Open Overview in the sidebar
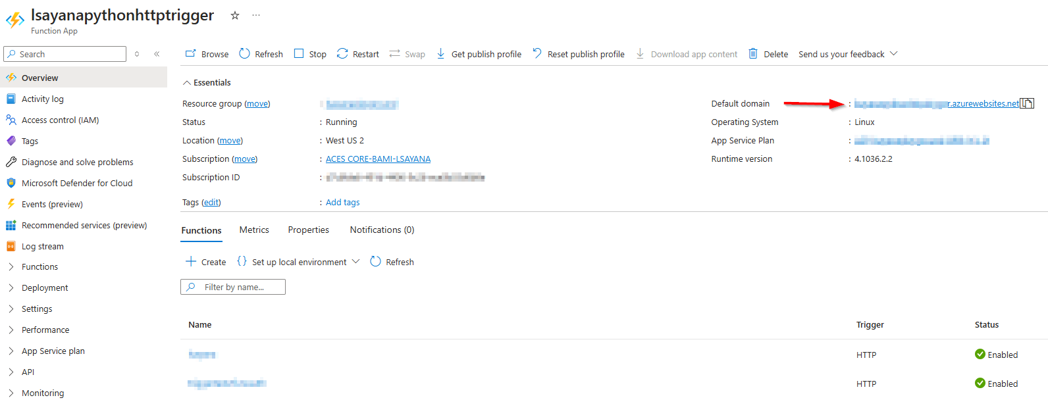The height and width of the screenshot is (400, 1048). tap(84, 78)
